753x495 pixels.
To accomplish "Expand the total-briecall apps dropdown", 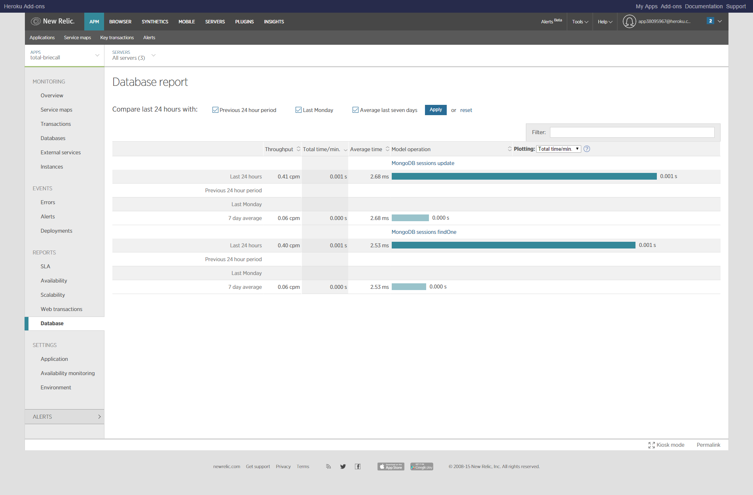I will point(64,55).
